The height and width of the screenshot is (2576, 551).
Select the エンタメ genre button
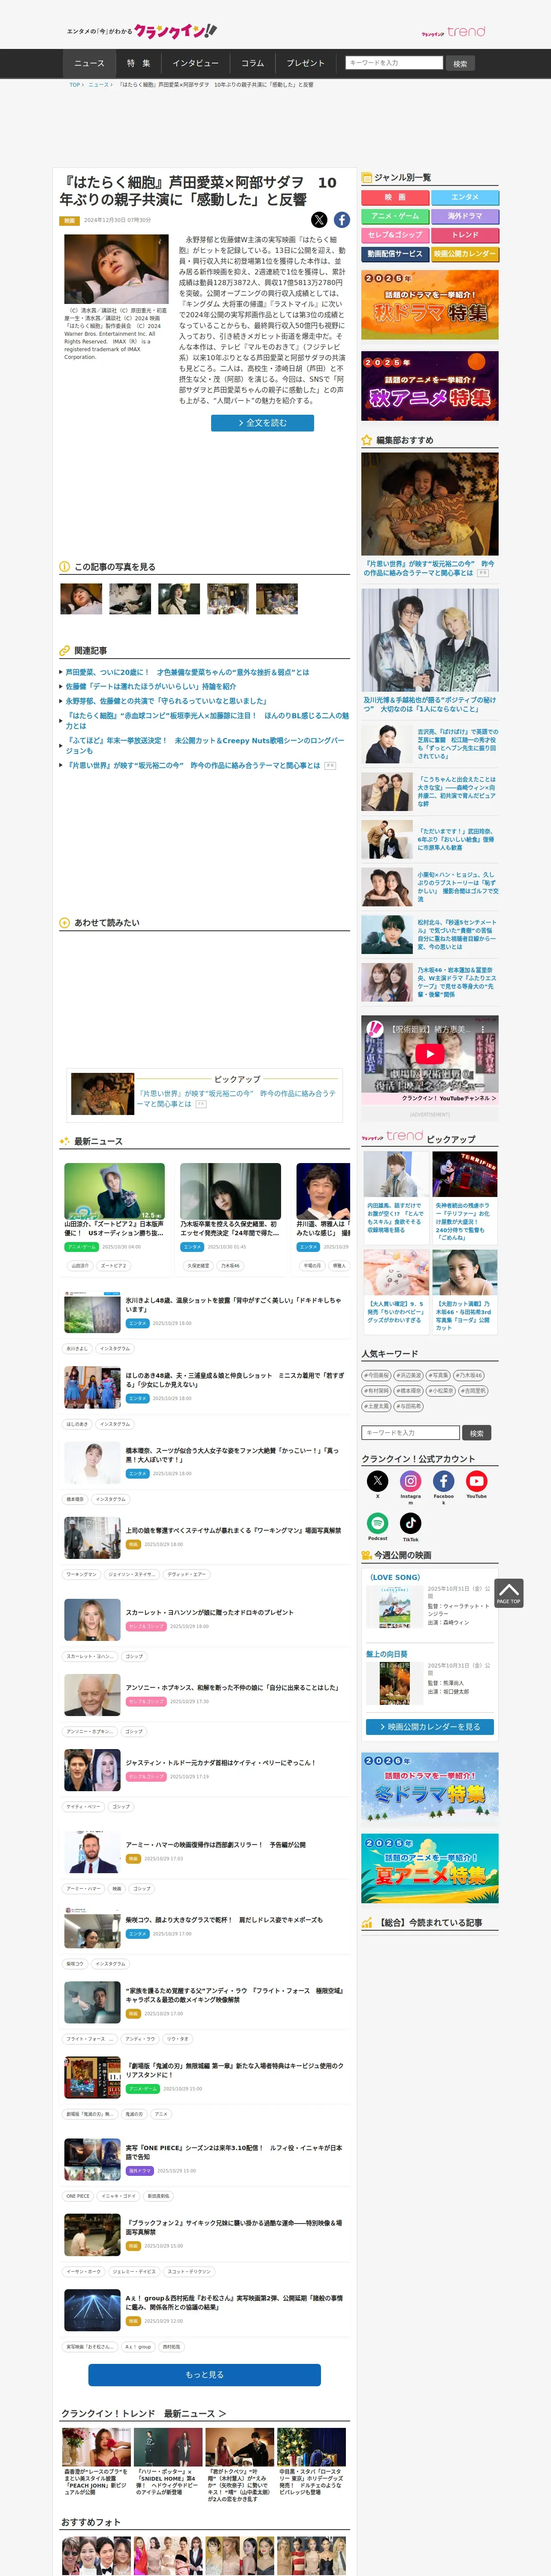coord(465,198)
